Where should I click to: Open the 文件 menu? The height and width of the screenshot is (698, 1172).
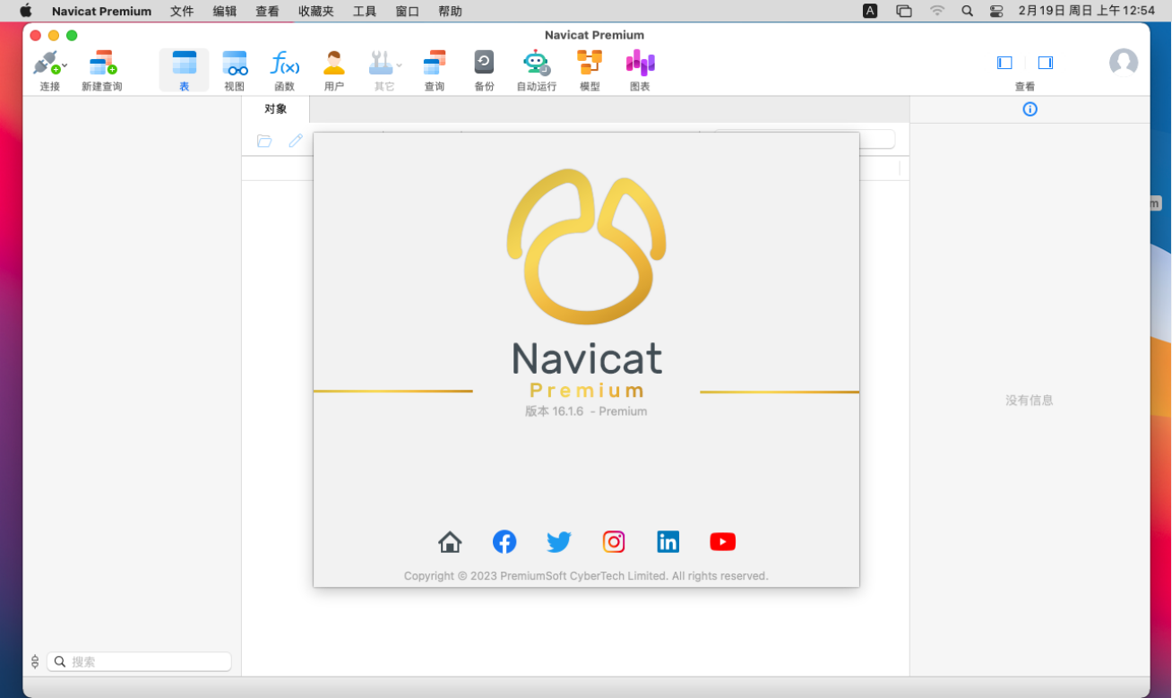pos(182,12)
